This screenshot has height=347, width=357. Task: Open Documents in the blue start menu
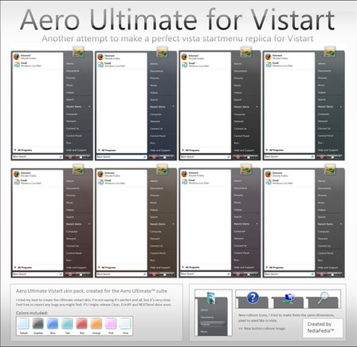pyautogui.click(x=156, y=71)
